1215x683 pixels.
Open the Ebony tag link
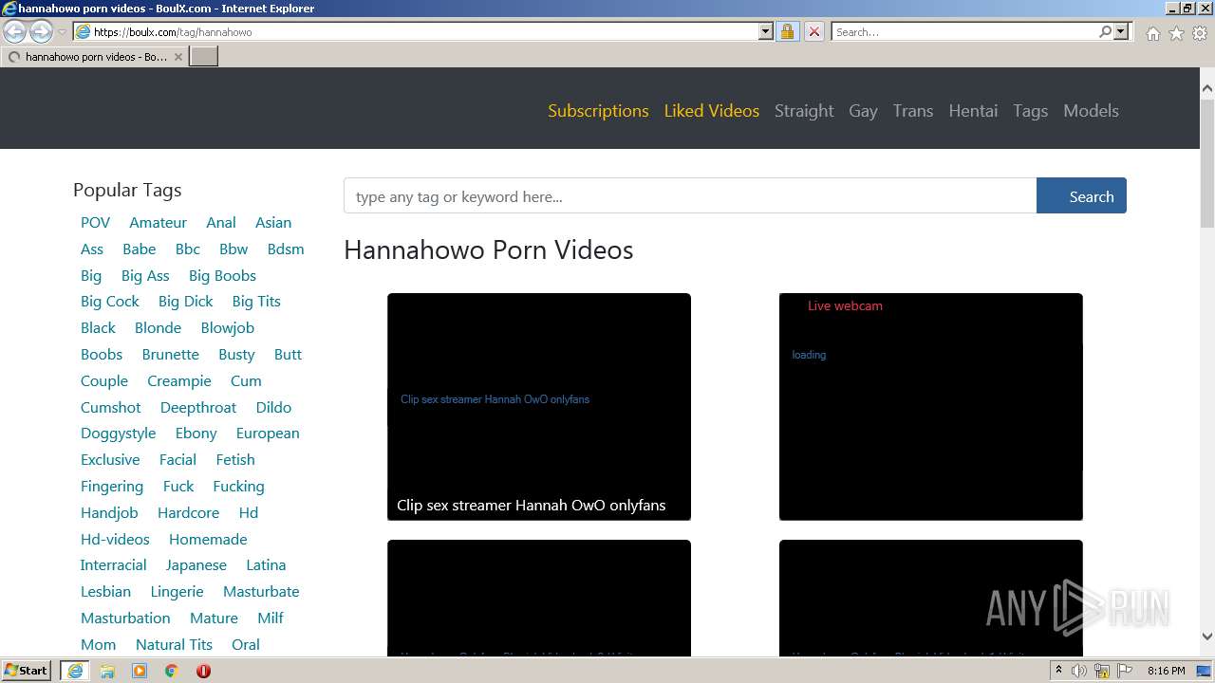click(x=196, y=433)
